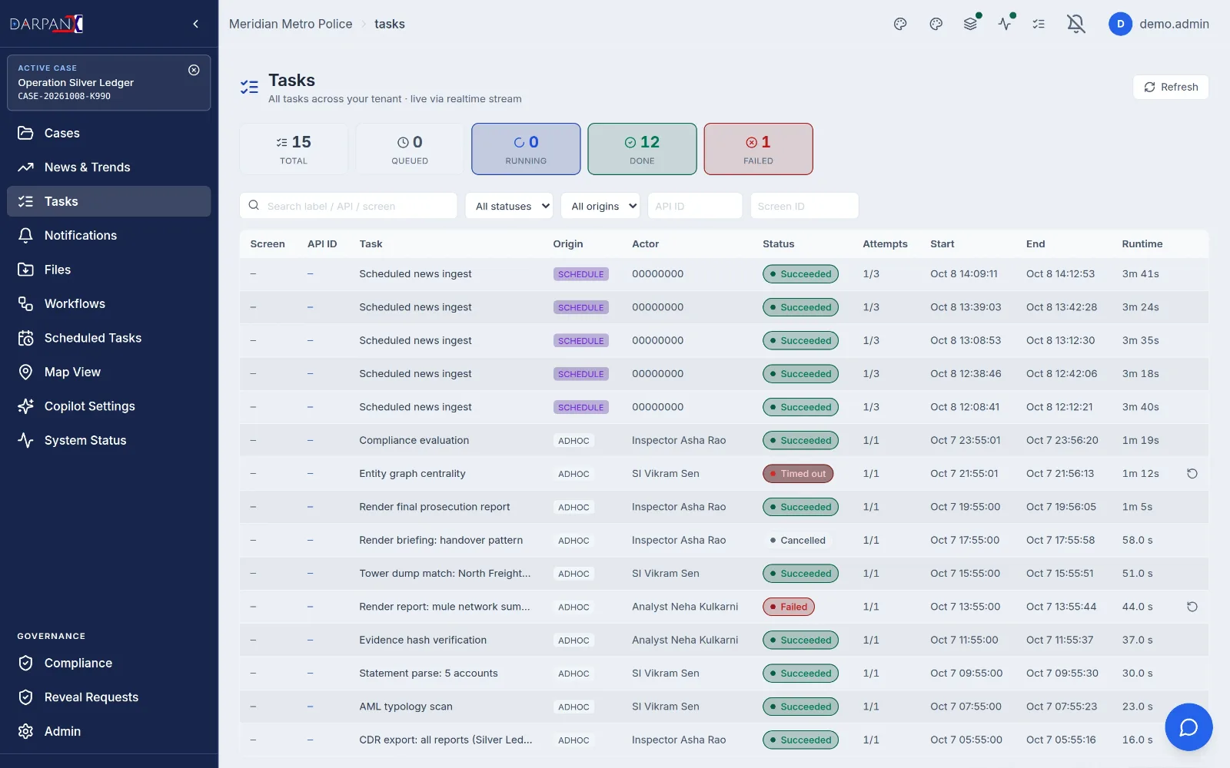Click the Cancelled status on Render briefing row
This screenshot has height=768, width=1230.
tap(798, 541)
